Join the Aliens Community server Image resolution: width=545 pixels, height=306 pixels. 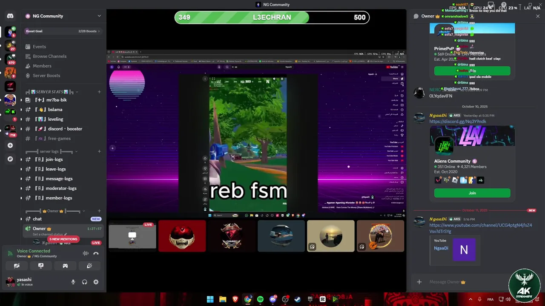[472, 193]
